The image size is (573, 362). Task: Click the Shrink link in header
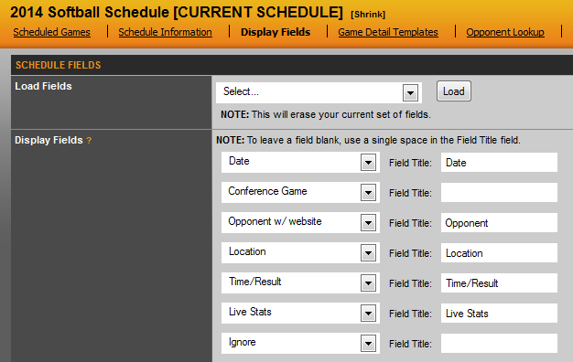[368, 15]
